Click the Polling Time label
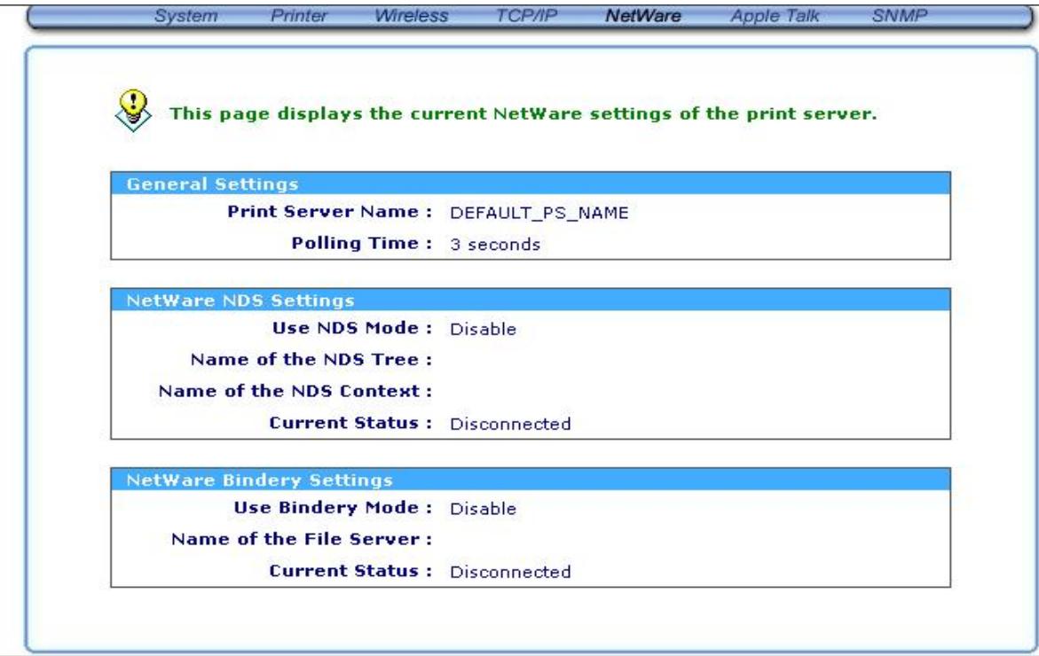The image size is (1039, 656). point(362,244)
